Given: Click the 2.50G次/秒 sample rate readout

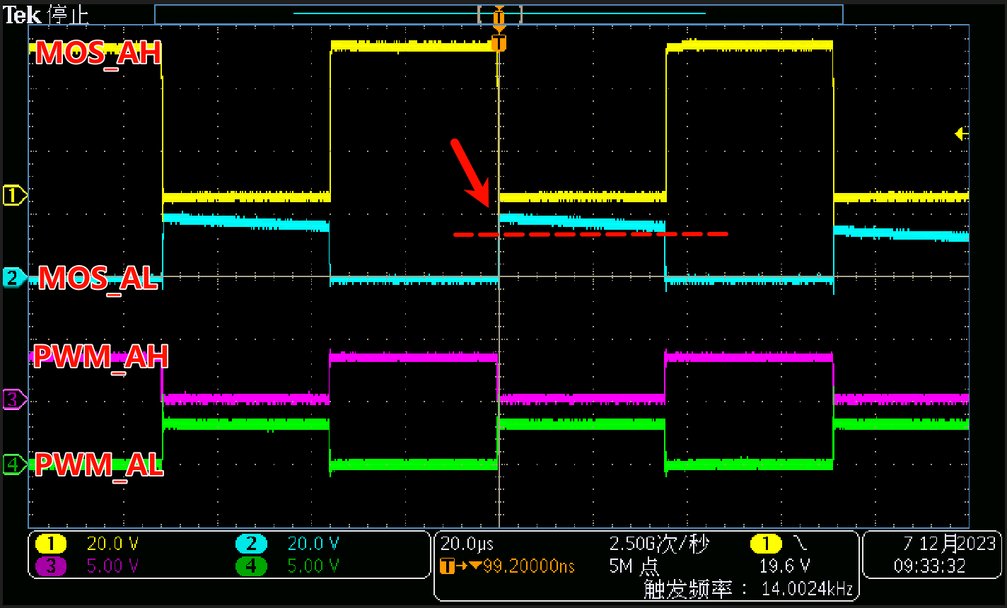Looking at the screenshot, I should [x=659, y=544].
